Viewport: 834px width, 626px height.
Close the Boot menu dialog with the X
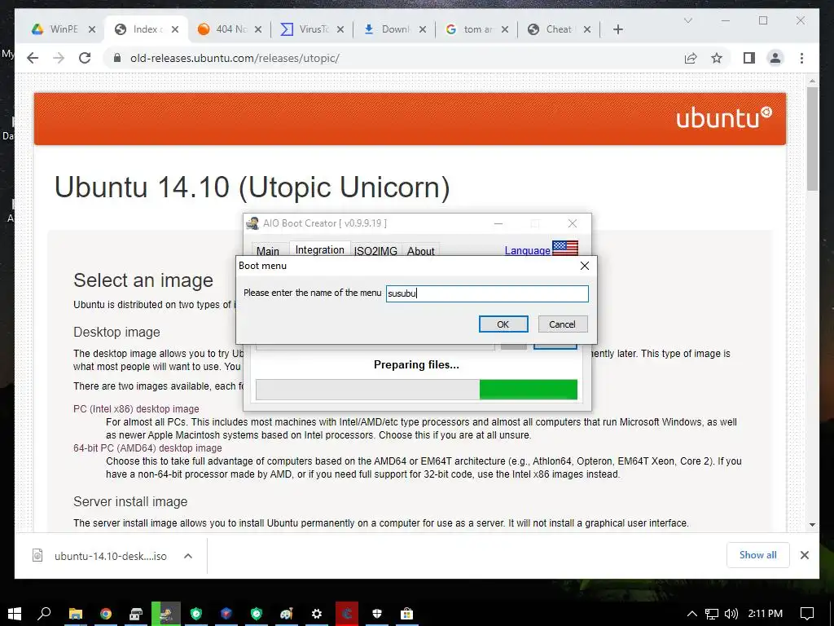pos(585,265)
